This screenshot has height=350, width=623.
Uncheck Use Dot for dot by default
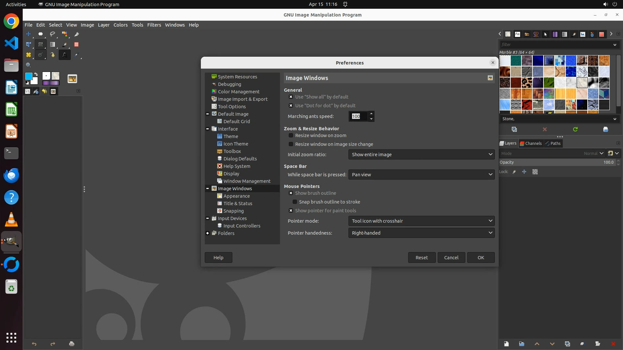(291, 106)
